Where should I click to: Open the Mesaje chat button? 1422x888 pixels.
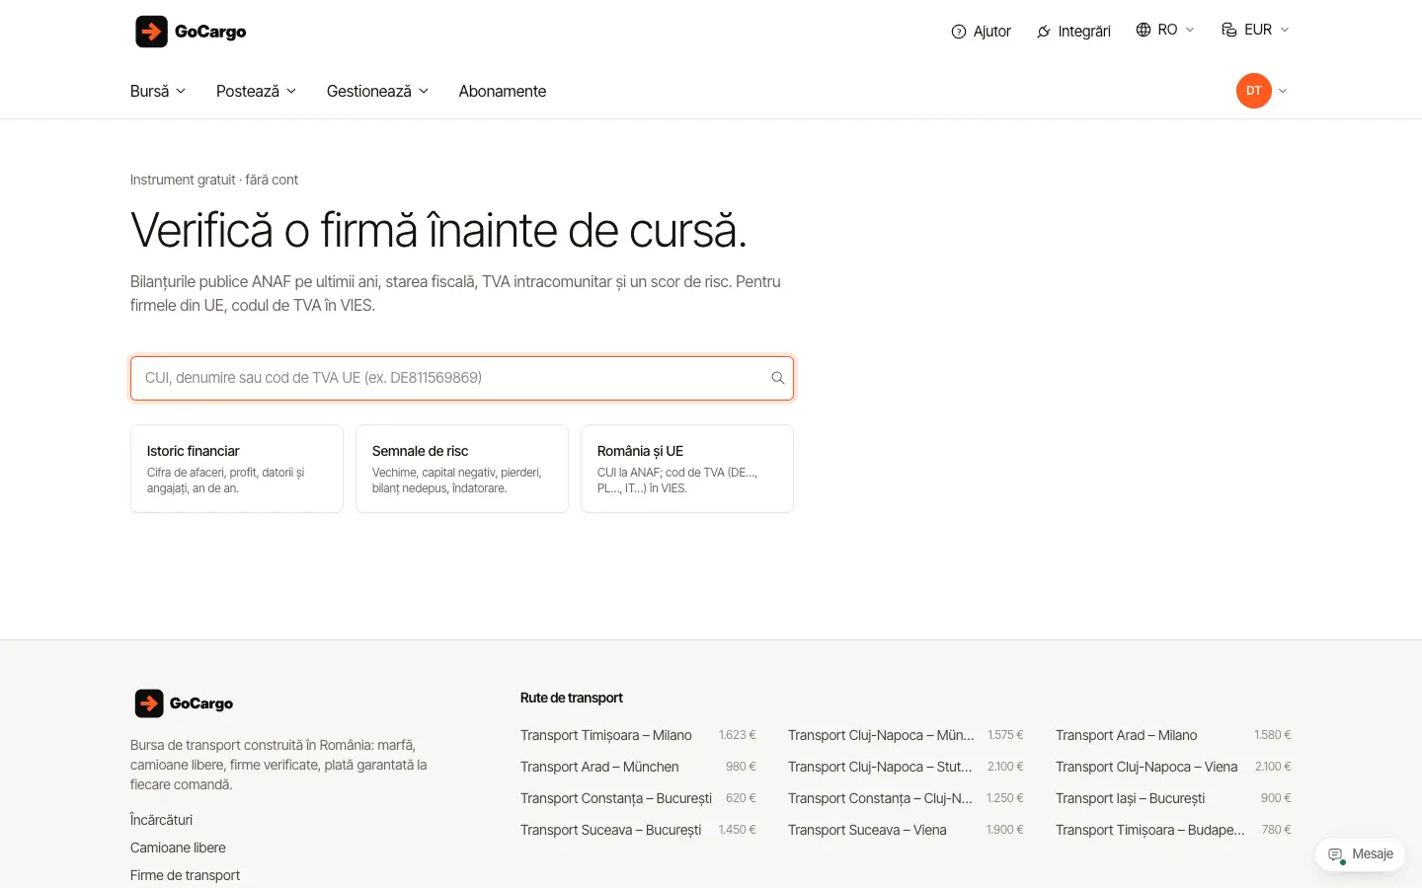click(x=1361, y=854)
